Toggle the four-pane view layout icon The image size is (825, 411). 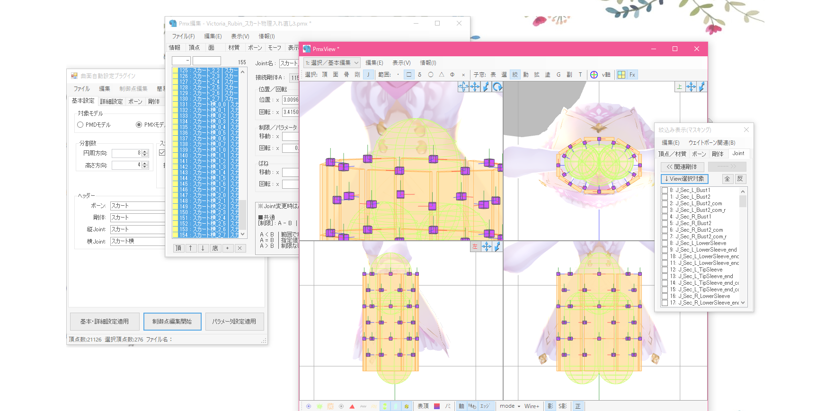coord(621,75)
